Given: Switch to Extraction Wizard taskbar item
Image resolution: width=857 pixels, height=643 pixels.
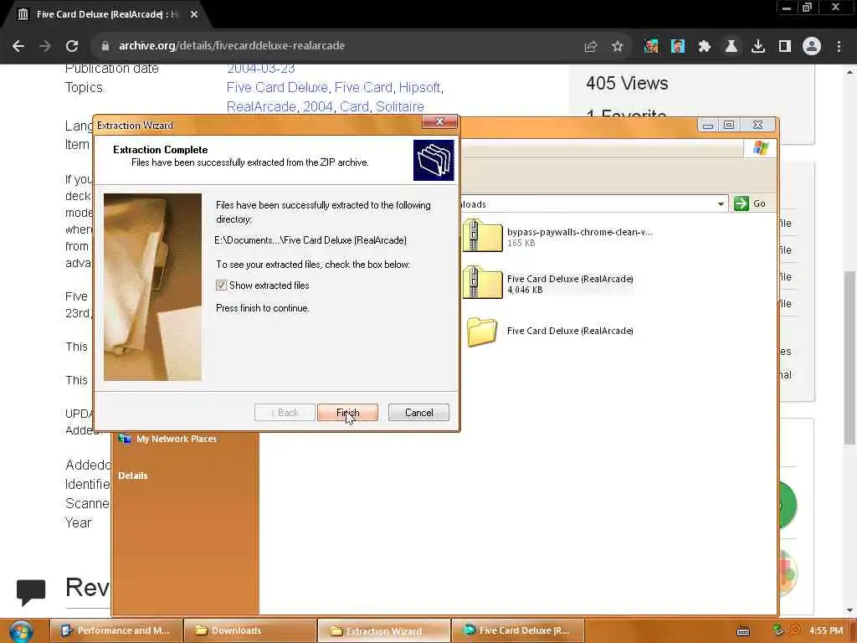Looking at the screenshot, I should (383, 631).
